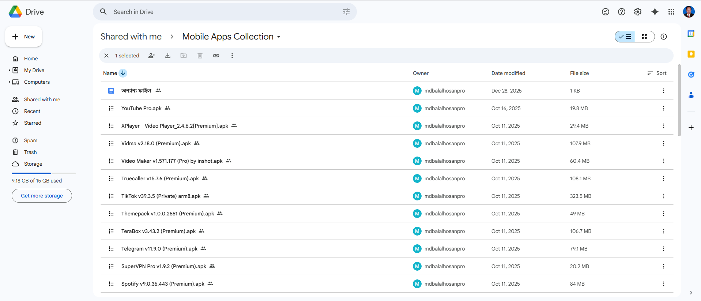Click the Share (add person) toolbar icon
The height and width of the screenshot is (301, 701).
click(x=151, y=56)
